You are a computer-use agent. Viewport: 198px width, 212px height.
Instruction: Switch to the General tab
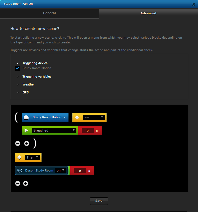[x=49, y=13]
